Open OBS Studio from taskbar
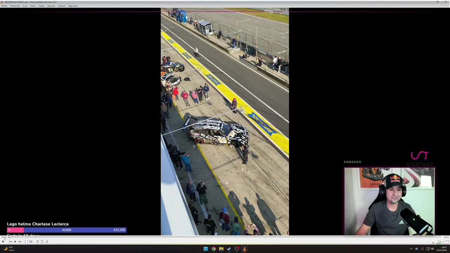Viewport: 450px width, 253px height. [237, 249]
